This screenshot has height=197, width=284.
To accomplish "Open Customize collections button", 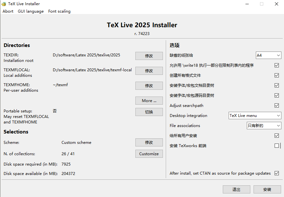I will (149, 154).
